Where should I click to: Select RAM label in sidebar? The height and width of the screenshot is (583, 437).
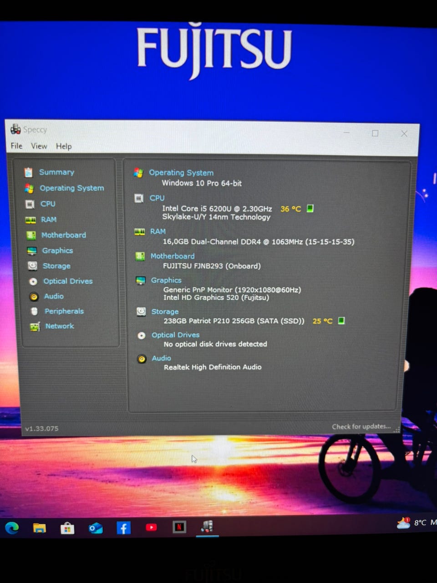49,220
